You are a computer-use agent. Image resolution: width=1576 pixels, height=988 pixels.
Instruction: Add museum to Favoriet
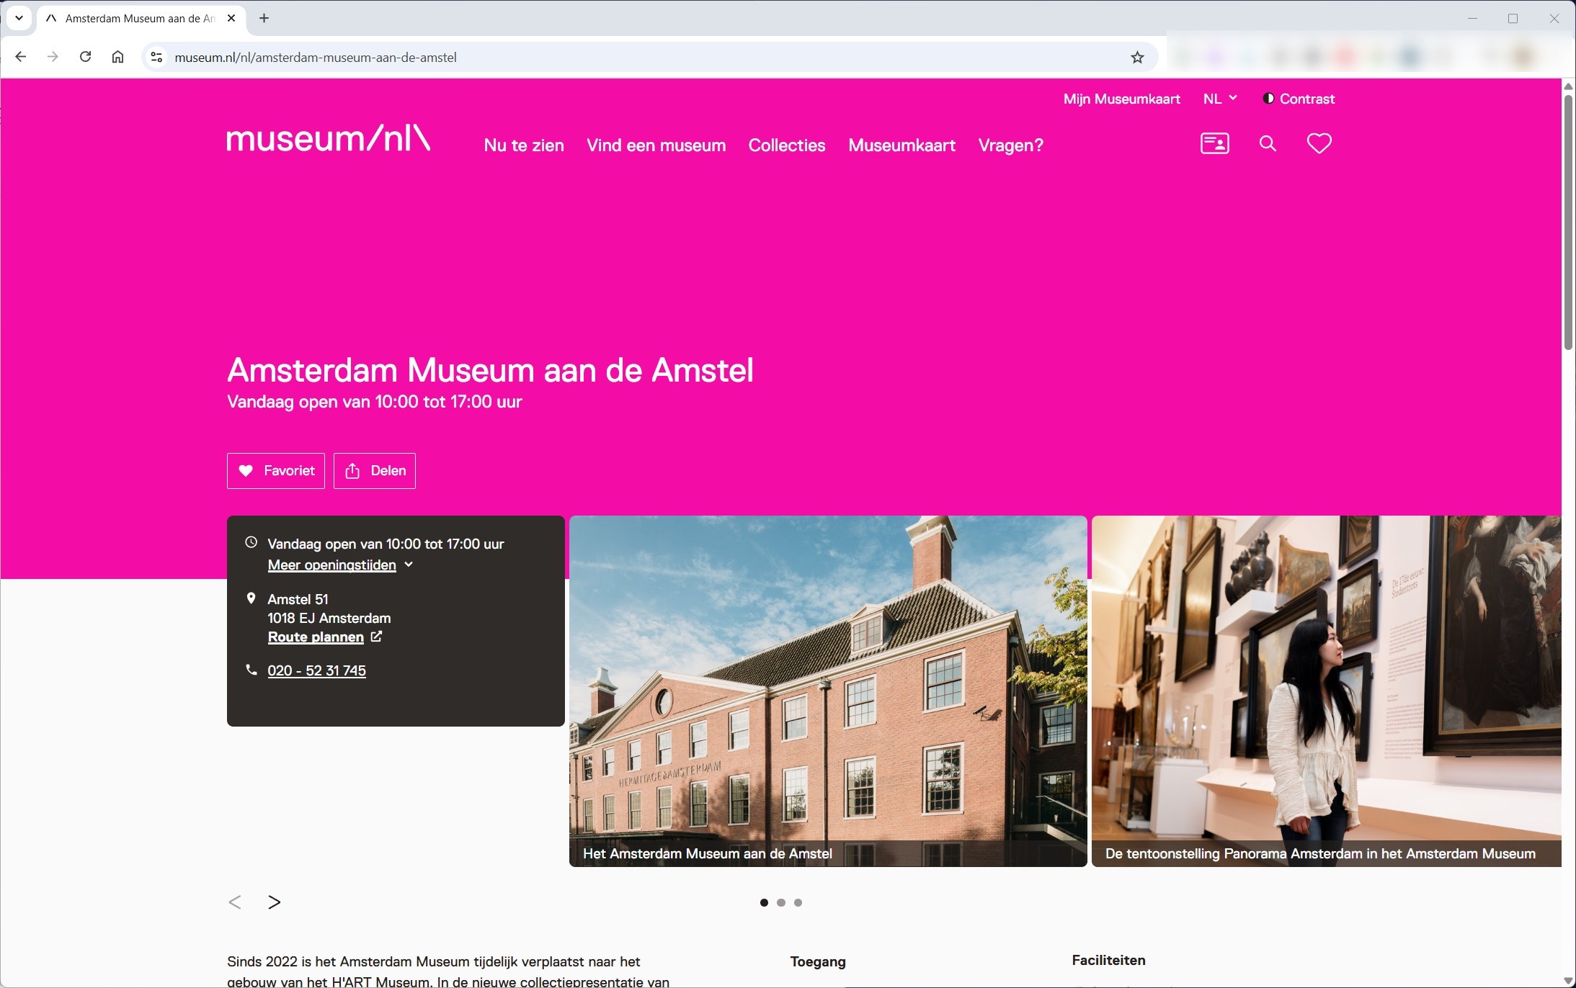coord(276,471)
